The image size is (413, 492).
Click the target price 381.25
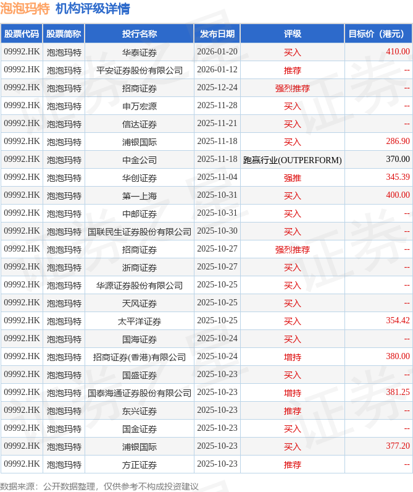click(x=398, y=392)
